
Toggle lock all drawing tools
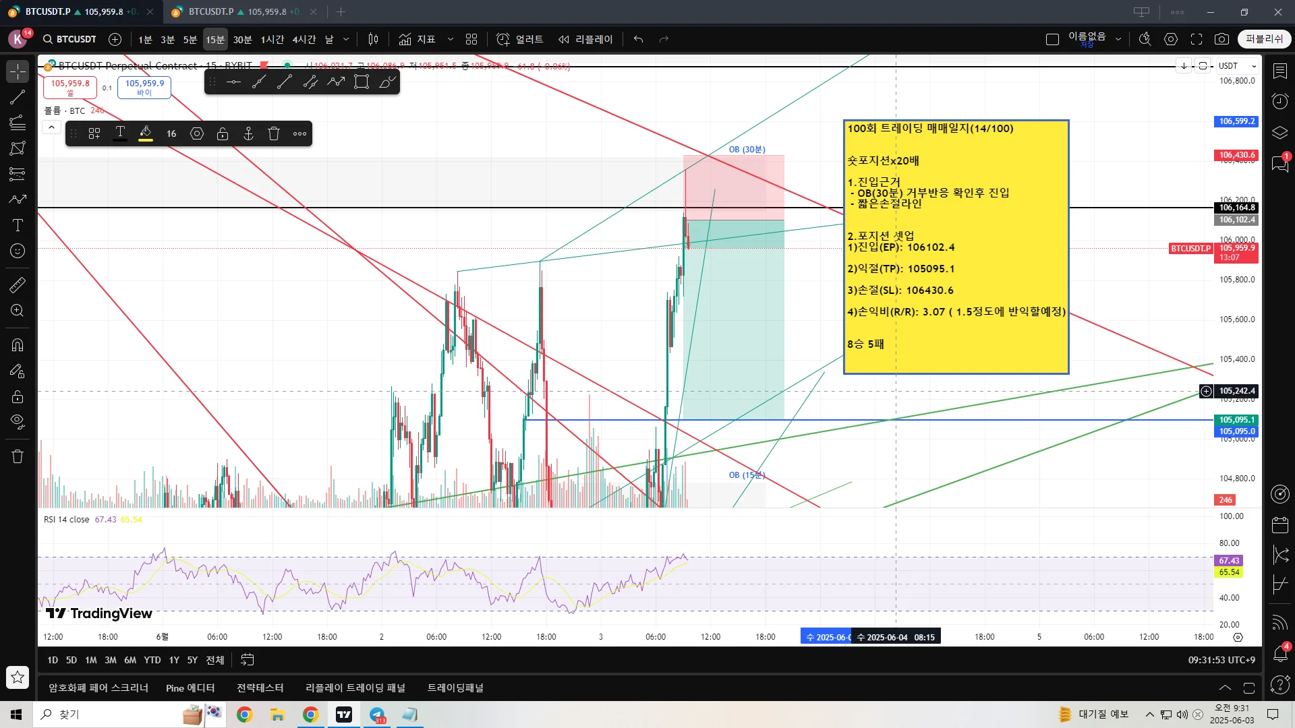click(x=18, y=396)
